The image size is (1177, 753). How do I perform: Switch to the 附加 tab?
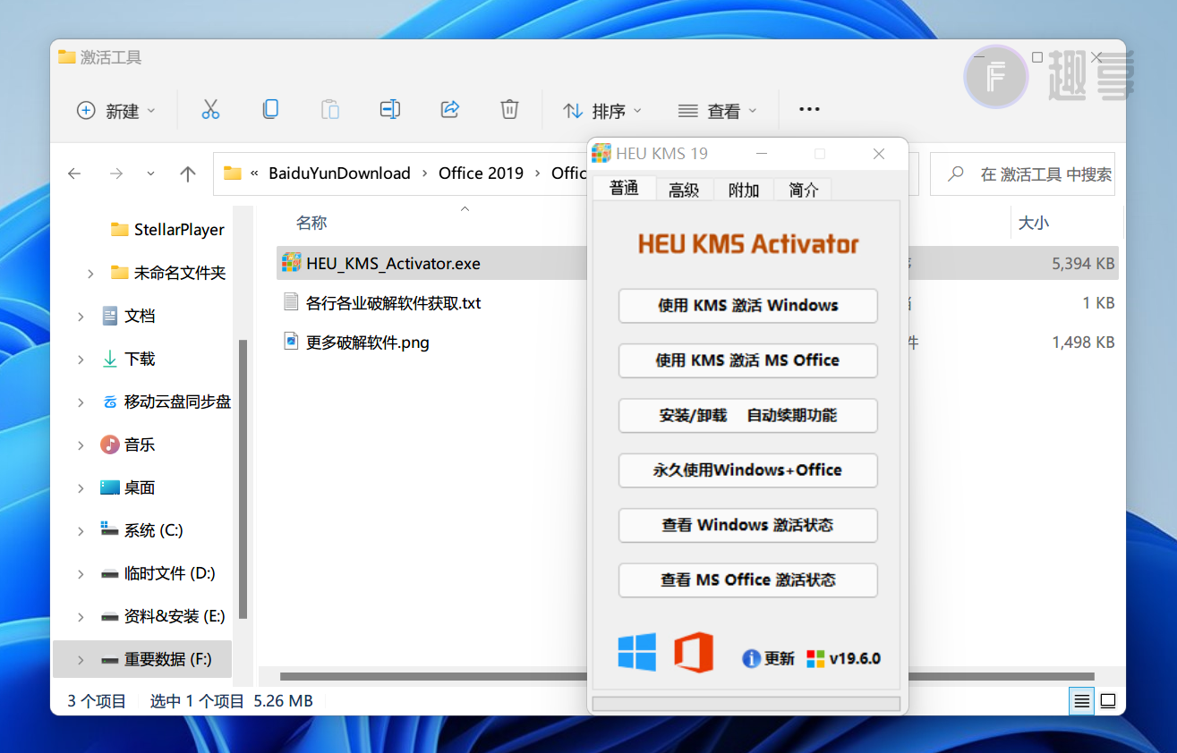744,189
